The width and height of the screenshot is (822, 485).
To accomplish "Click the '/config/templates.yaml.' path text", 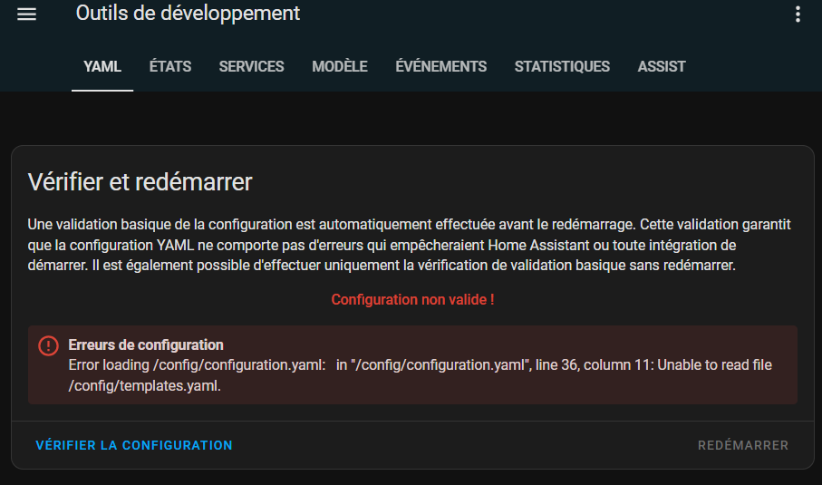I will click(x=145, y=385).
